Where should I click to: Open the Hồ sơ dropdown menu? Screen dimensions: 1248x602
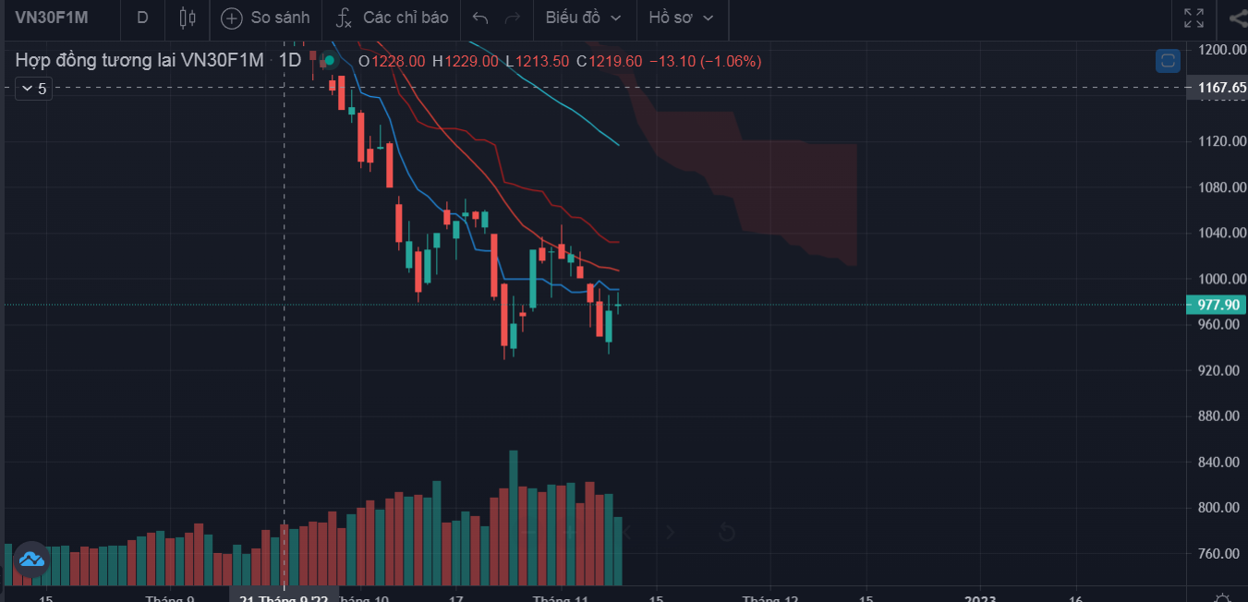pyautogui.click(x=682, y=18)
